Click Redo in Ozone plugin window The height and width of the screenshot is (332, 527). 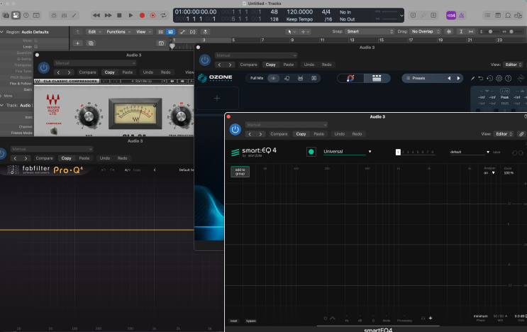[x=327, y=65]
